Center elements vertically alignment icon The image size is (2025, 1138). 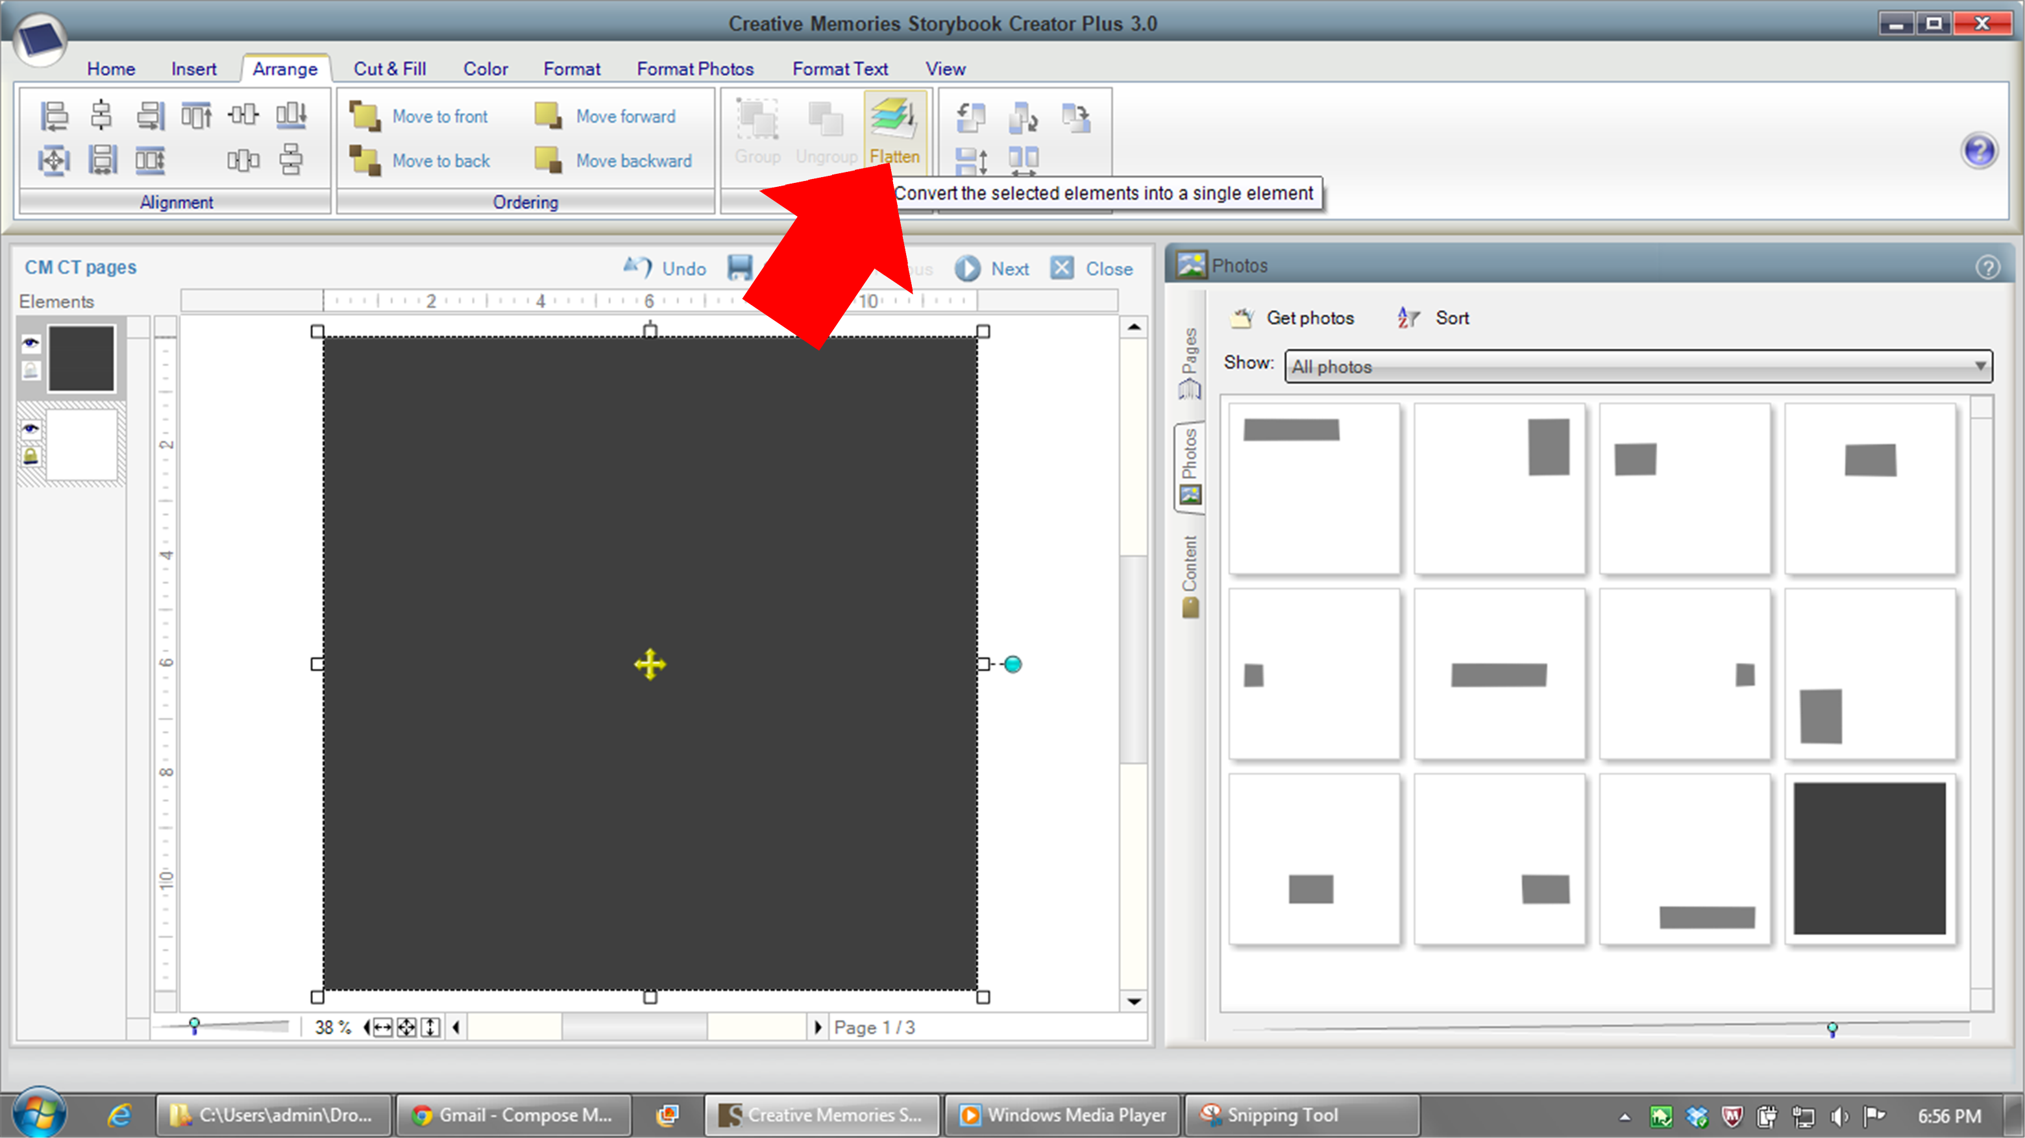(243, 115)
